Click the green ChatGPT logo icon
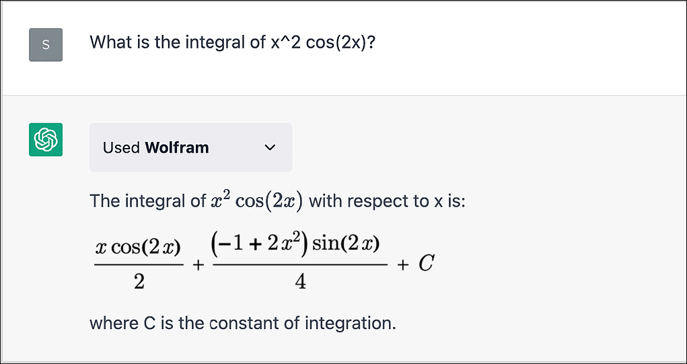The image size is (687, 364). click(46, 140)
